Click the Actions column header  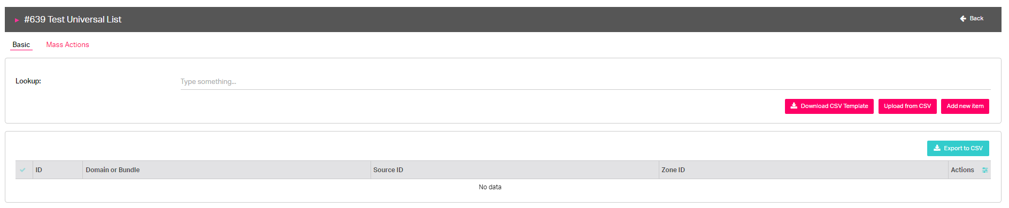pyautogui.click(x=962, y=170)
